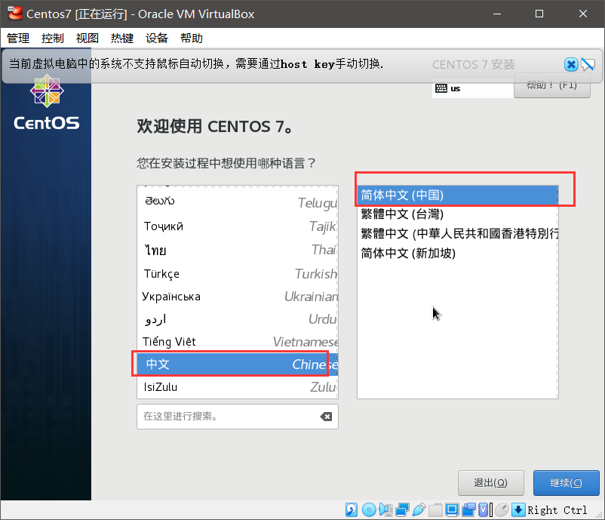The width and height of the screenshot is (605, 520).
Task: Open the 视图 menu
Action: point(88,38)
